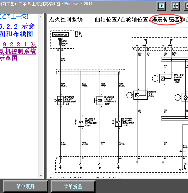The height and width of the screenshot is (193, 188).
Task: Click the right-arrow panel icon in the top toolbar
Action: [x=161, y=6]
